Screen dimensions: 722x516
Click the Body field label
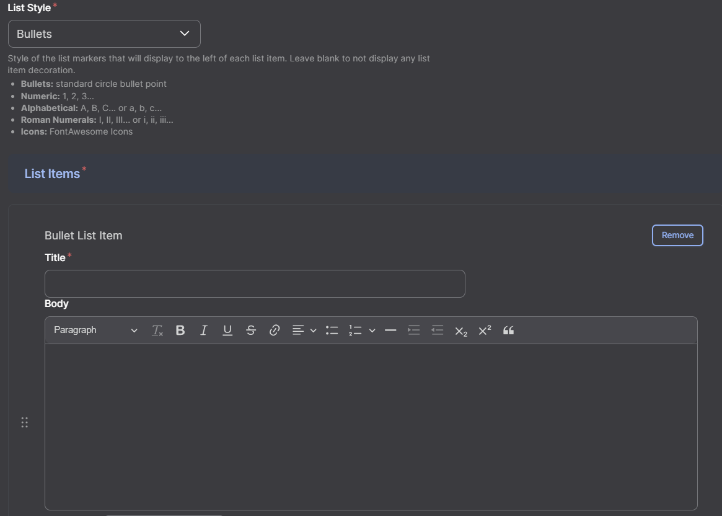(x=56, y=304)
